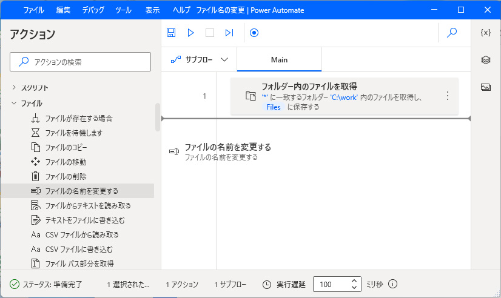Click the actions panel scrollbar thumb

[x=158, y=117]
